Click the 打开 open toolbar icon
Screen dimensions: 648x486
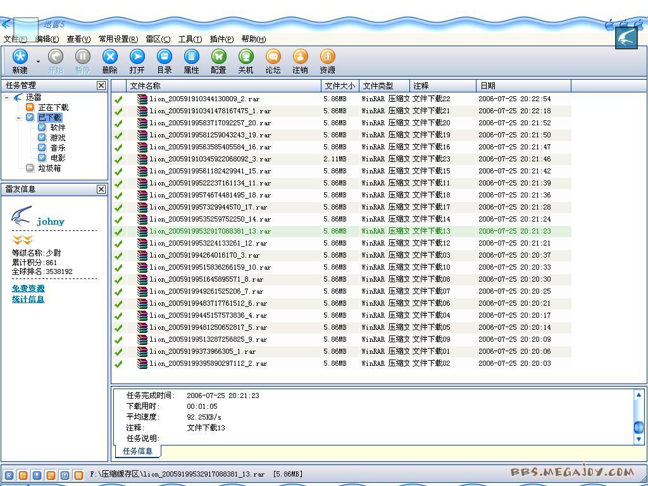pyautogui.click(x=137, y=56)
